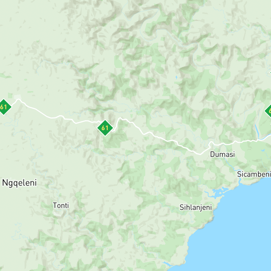Click the road's sharp bend just above Dumasi
Screen dimensions: 271x271
tap(211, 143)
